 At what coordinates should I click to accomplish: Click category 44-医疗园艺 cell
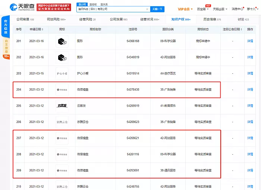pyautogui.click(x=168, y=73)
